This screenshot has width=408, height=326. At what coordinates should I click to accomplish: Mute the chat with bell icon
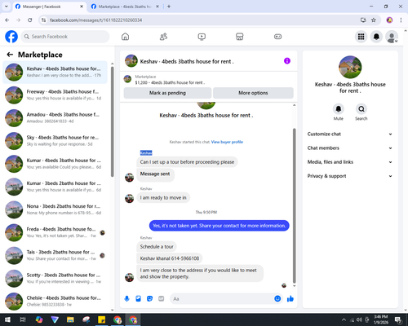click(339, 109)
